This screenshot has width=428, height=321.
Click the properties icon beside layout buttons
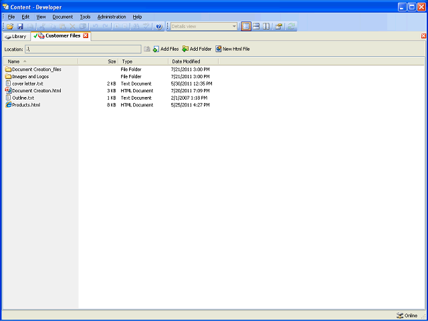(x=279, y=27)
